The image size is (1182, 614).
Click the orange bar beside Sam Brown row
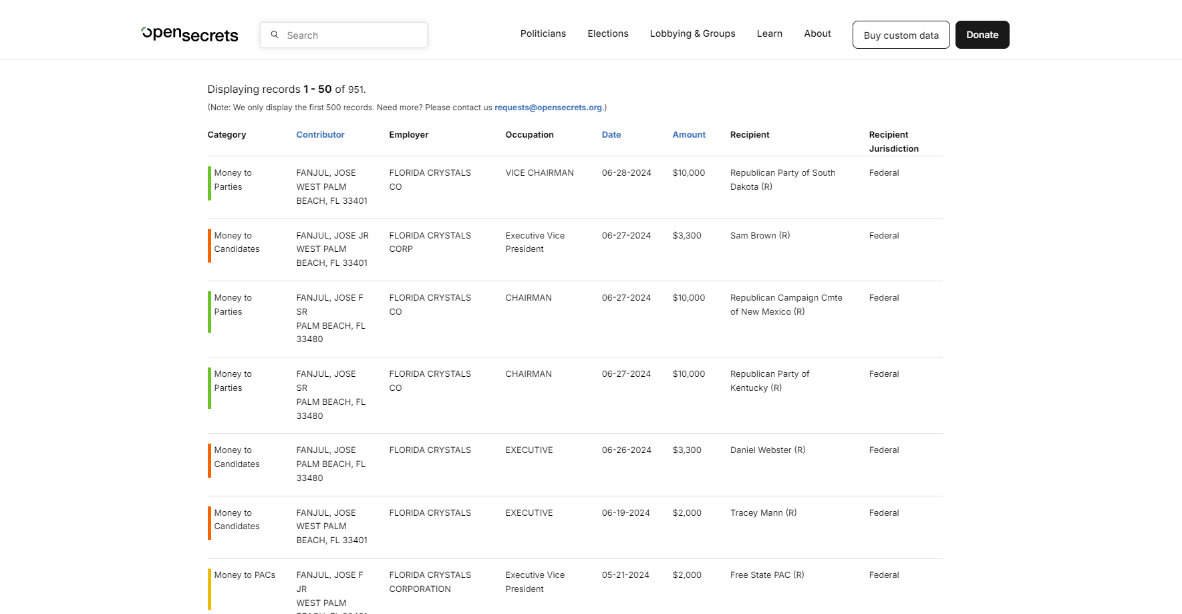(x=209, y=246)
